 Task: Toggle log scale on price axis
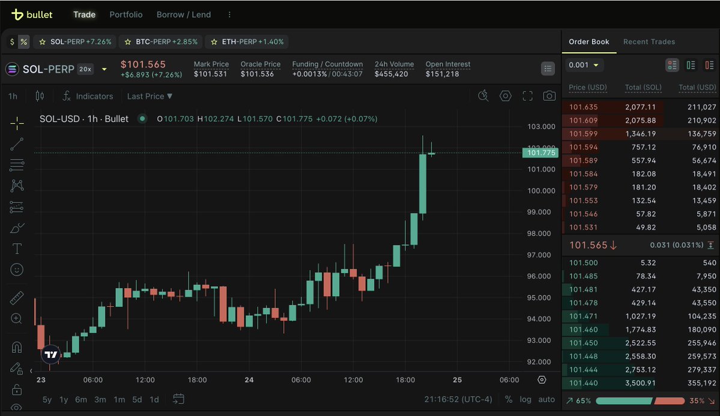pyautogui.click(x=525, y=399)
